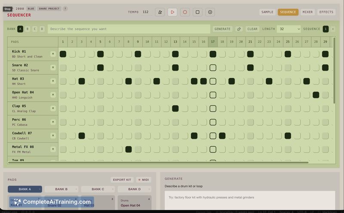Stop playback with the square button
The image size is (344, 213).
click(x=197, y=12)
